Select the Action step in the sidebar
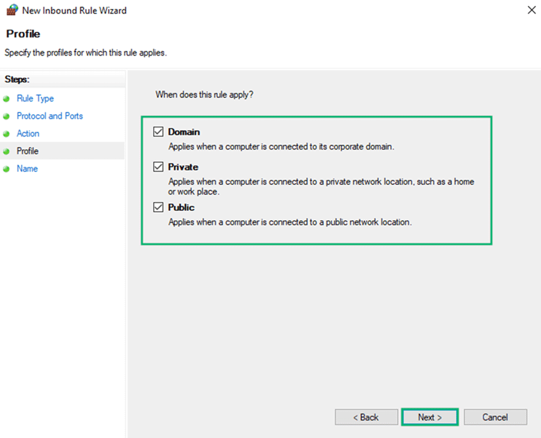The height and width of the screenshot is (438, 541). (x=28, y=133)
